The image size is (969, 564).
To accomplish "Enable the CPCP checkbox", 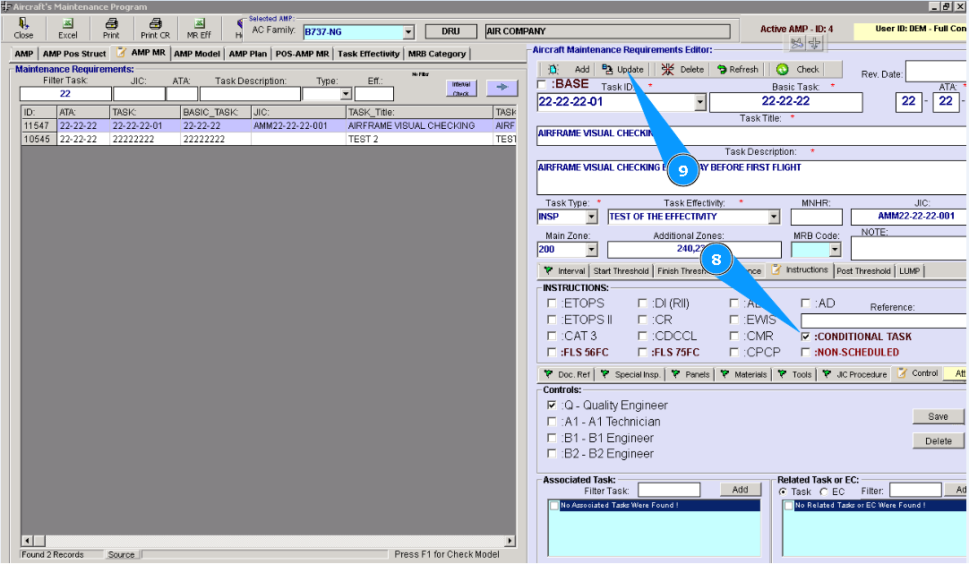I will [x=733, y=352].
